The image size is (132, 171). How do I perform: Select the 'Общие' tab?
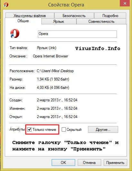click(23, 21)
